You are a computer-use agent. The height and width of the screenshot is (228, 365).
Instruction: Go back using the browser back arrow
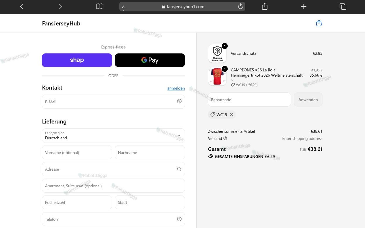coord(21,6)
